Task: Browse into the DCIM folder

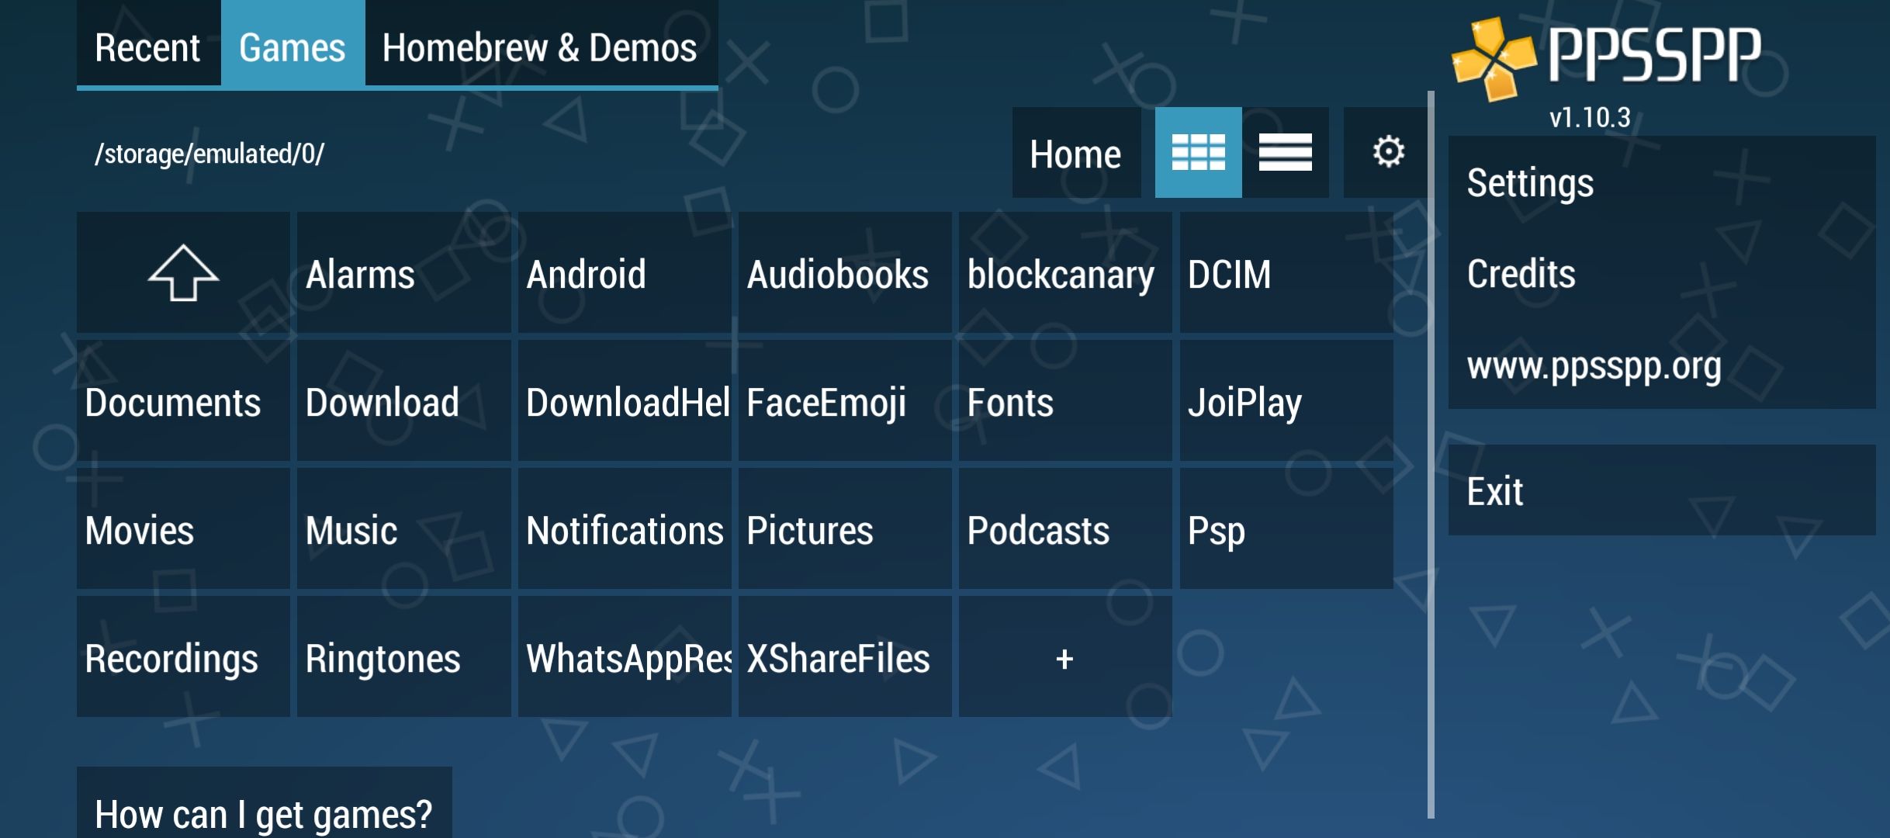Action: tap(1286, 274)
